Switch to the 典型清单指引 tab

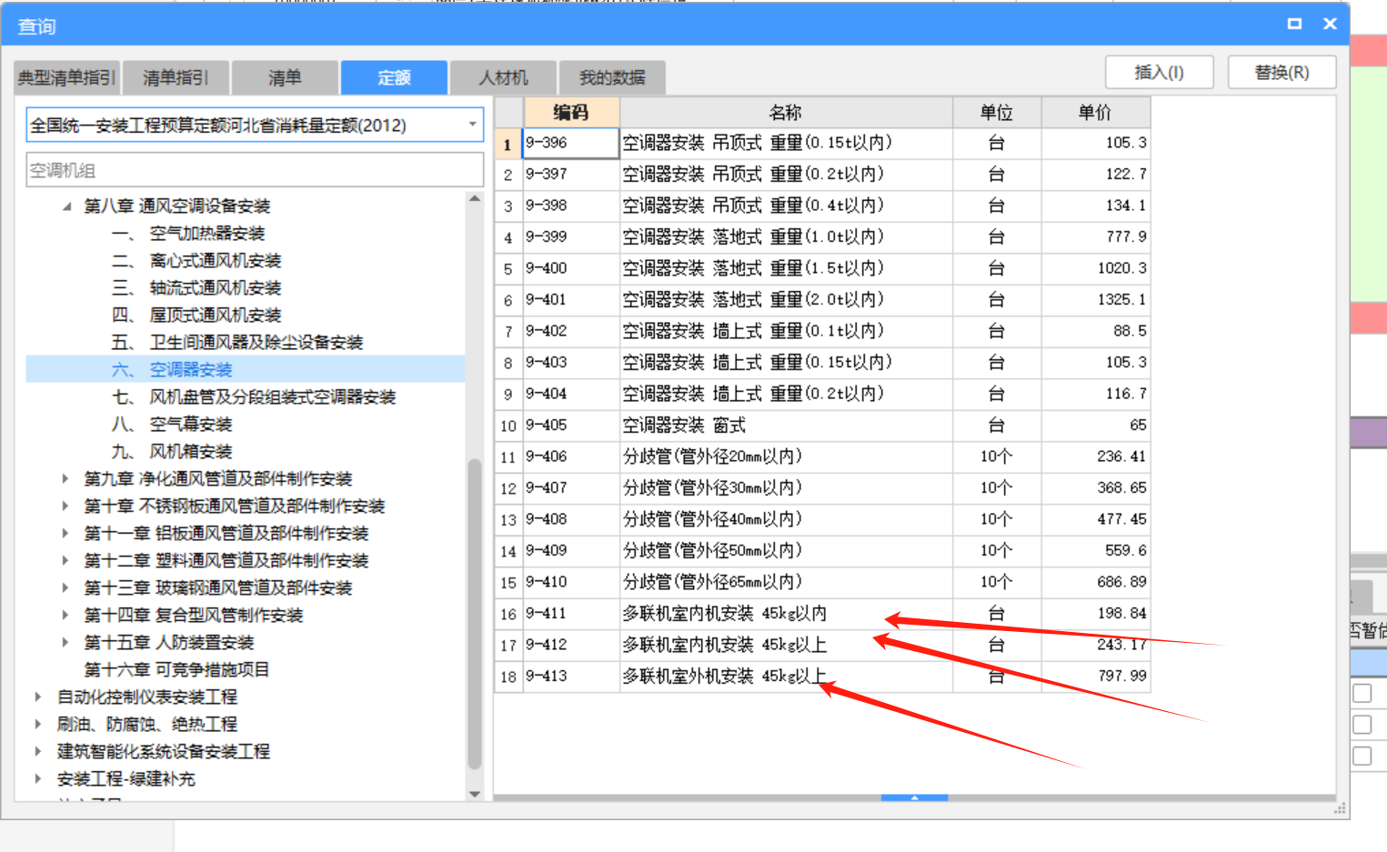(x=67, y=77)
